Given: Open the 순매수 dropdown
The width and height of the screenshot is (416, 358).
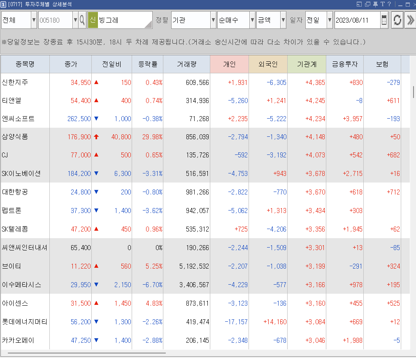Looking at the screenshot, I should pos(252,20).
